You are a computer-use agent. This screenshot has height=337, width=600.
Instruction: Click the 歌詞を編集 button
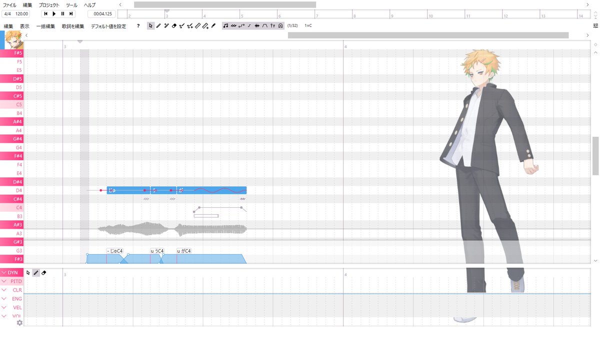[x=73, y=26]
